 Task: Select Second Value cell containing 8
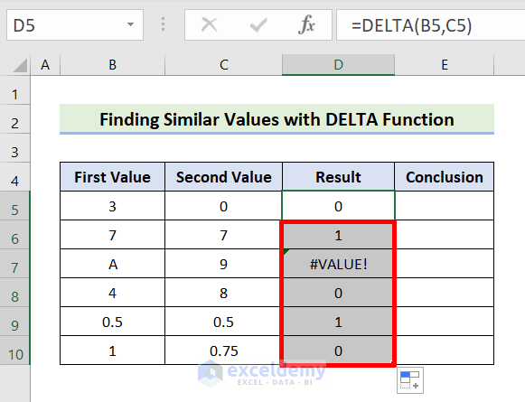pyautogui.click(x=224, y=293)
